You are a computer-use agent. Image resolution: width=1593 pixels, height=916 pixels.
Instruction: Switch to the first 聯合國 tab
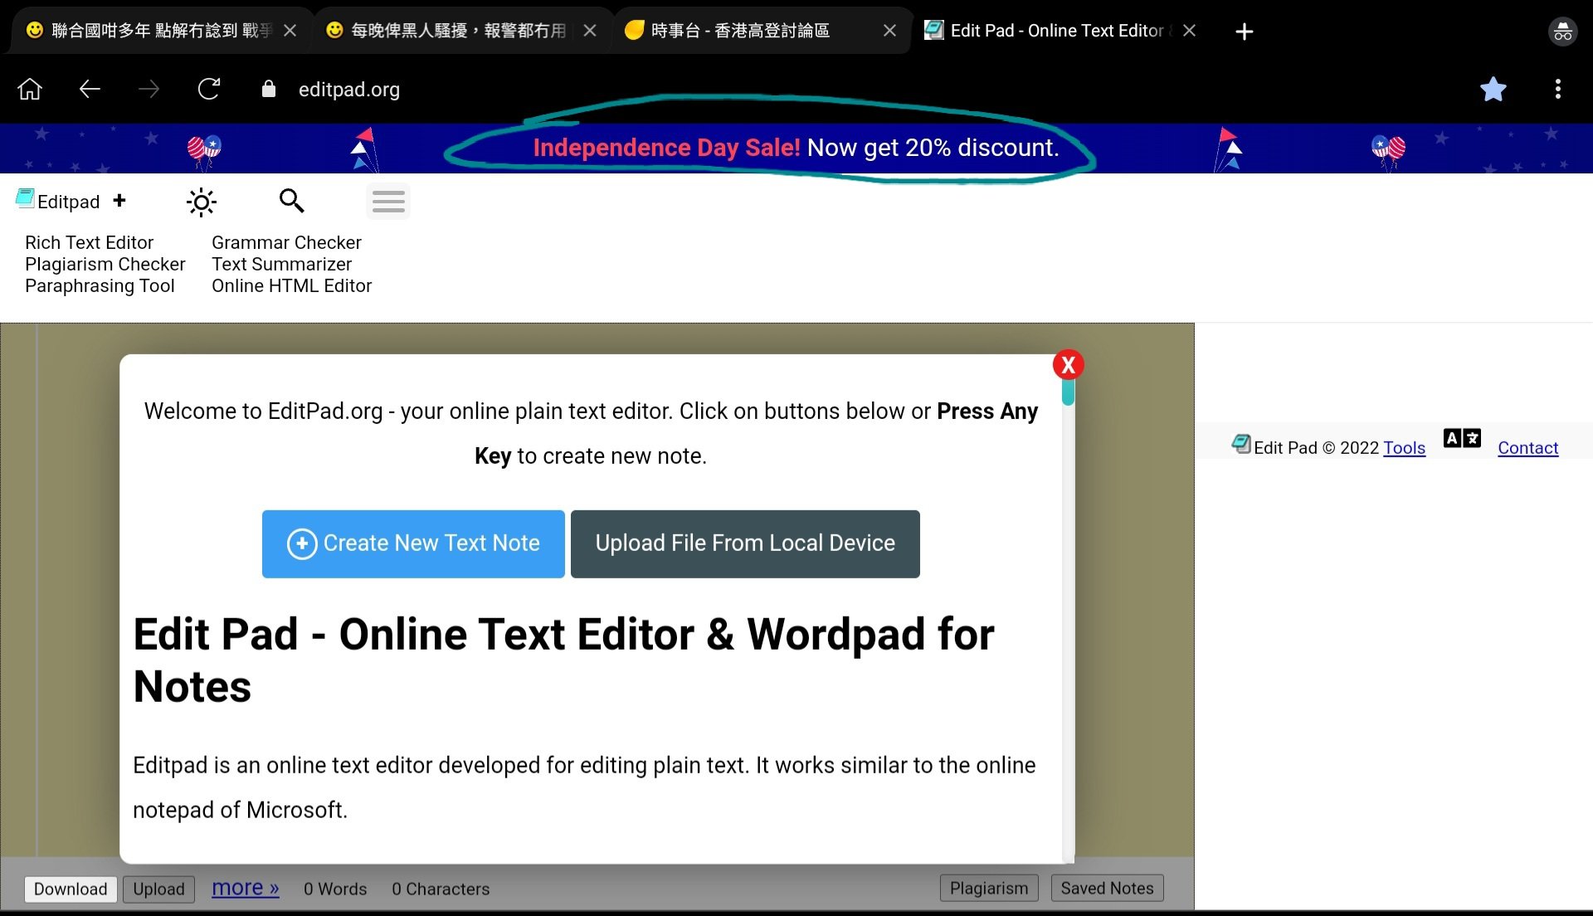(x=149, y=30)
